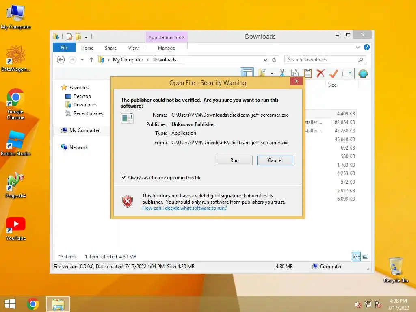The image size is (416, 312).
Task: Switch to the Home ribbon tab
Action: (87, 48)
